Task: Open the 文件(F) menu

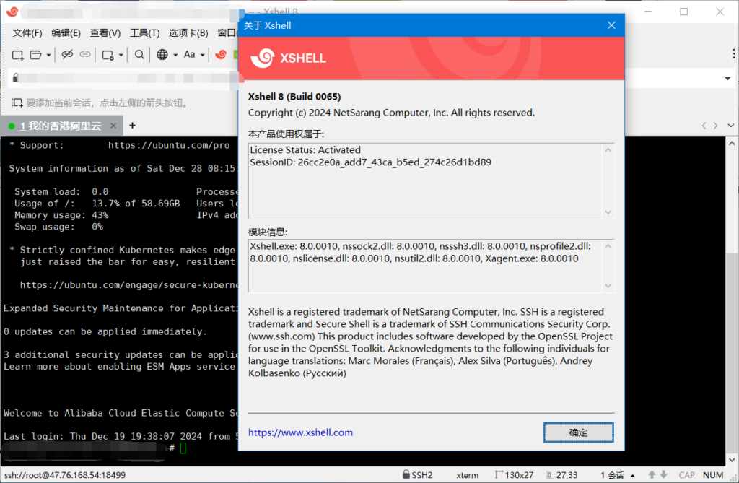Action: [27, 33]
